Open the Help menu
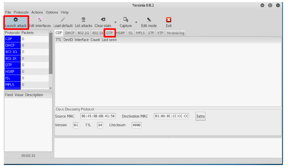 click(65, 12)
